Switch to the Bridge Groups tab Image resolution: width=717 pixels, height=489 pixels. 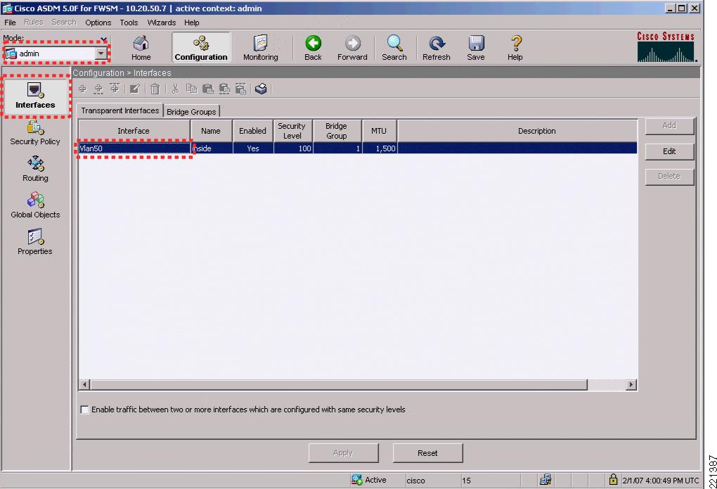coord(191,112)
